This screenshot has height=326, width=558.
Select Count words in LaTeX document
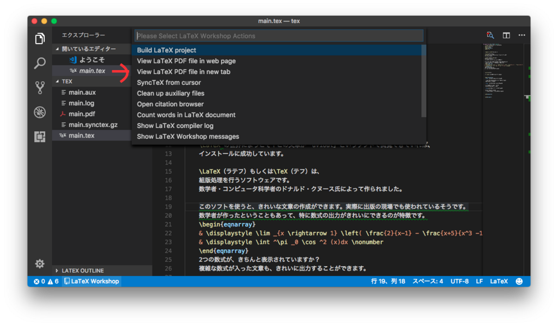(x=276, y=115)
